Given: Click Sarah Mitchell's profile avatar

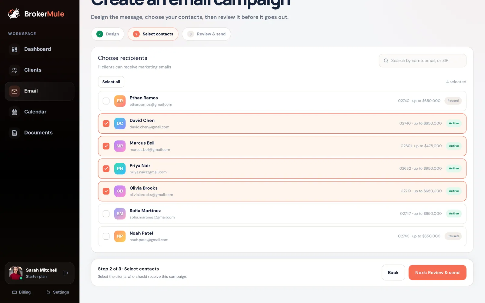Looking at the screenshot, I should tap(16, 273).
